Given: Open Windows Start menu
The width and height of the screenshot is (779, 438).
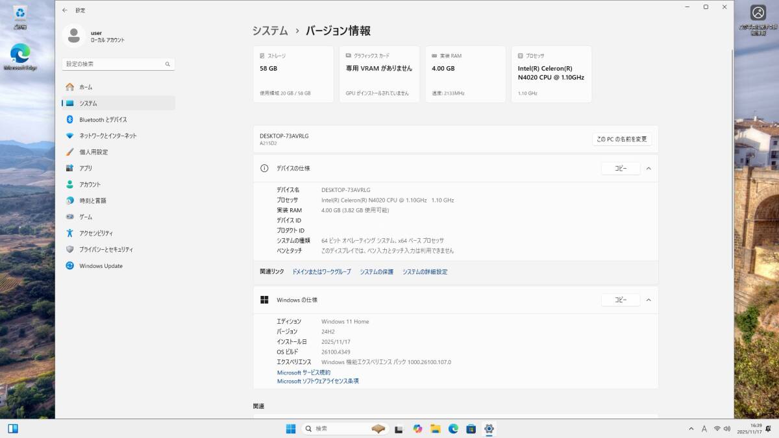Looking at the screenshot, I should tap(291, 429).
